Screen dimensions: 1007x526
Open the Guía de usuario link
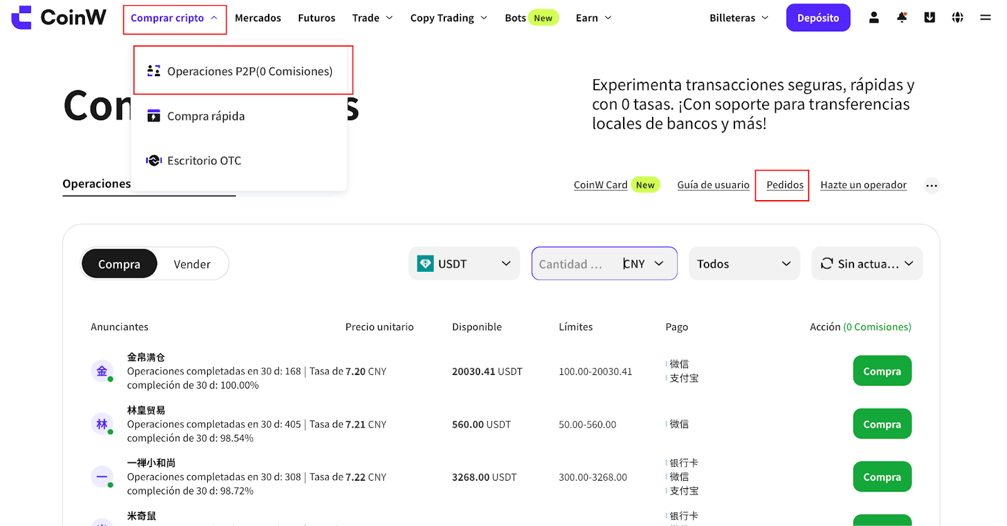tap(713, 185)
